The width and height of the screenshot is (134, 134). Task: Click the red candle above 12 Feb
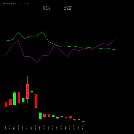pos(70,117)
